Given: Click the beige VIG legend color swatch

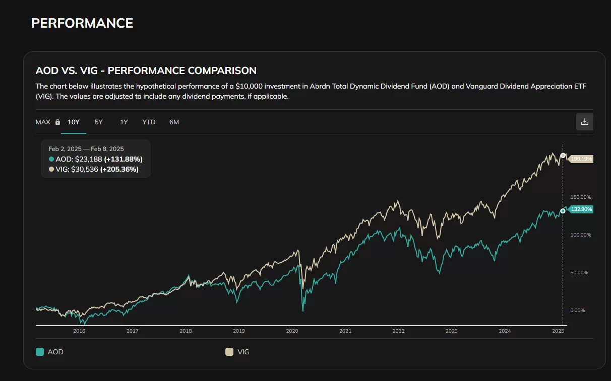Looking at the screenshot, I should pos(229,352).
